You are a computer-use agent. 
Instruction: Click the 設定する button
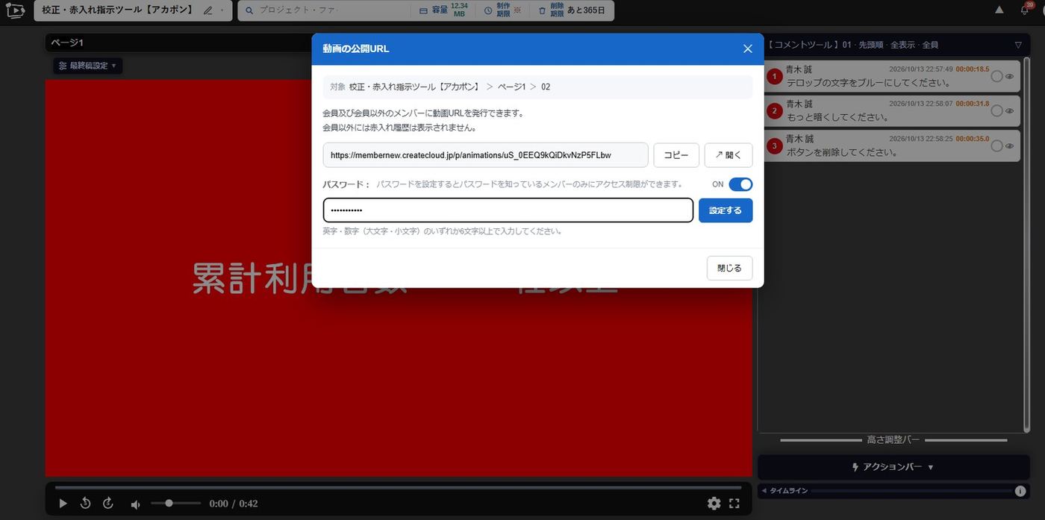click(726, 210)
